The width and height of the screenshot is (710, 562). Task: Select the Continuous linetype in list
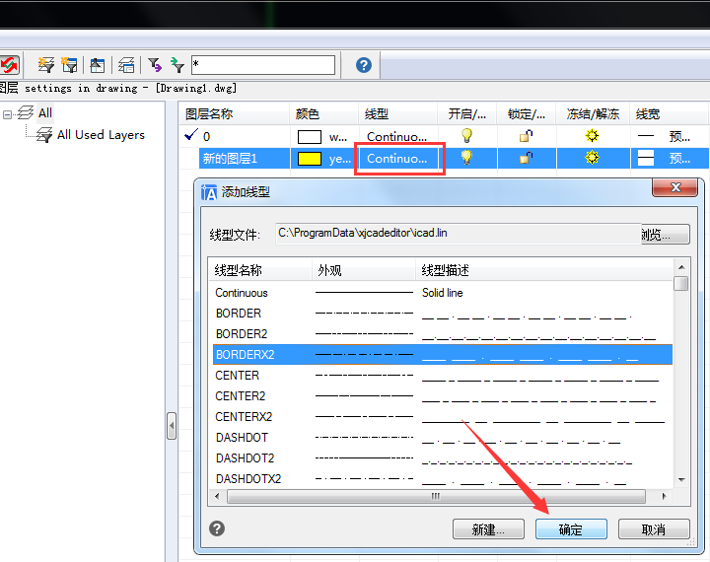pos(443,293)
